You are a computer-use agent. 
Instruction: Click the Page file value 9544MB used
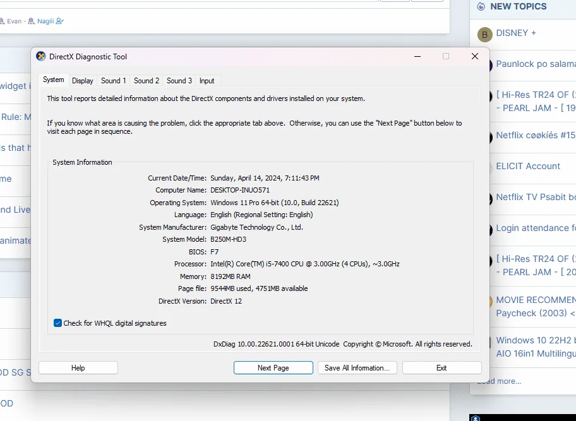pyautogui.click(x=259, y=288)
